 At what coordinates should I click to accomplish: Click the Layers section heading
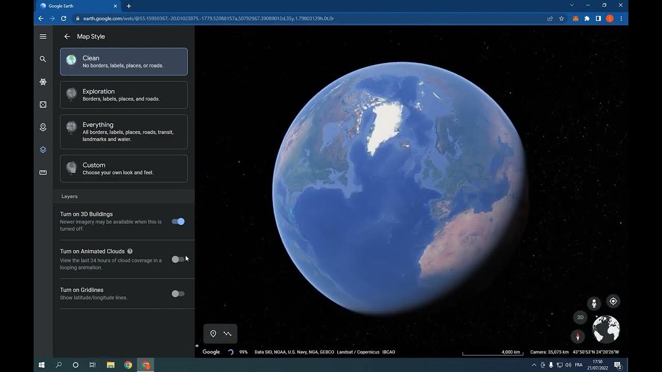point(69,196)
